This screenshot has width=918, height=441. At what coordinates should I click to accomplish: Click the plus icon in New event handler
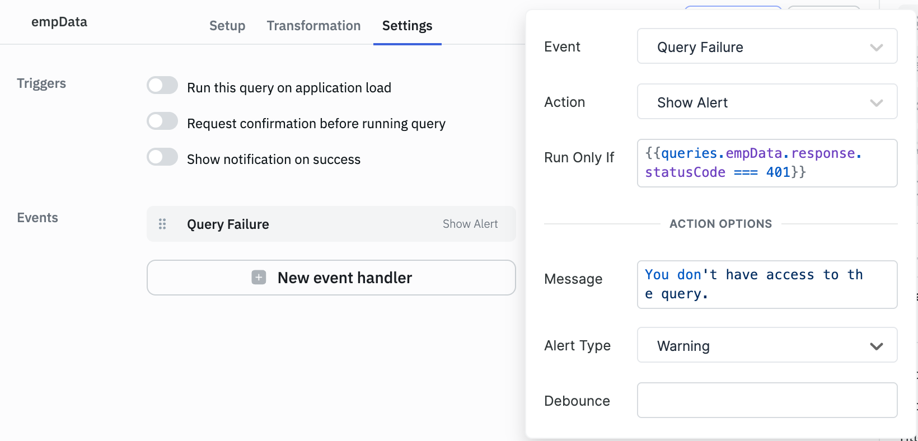[259, 278]
